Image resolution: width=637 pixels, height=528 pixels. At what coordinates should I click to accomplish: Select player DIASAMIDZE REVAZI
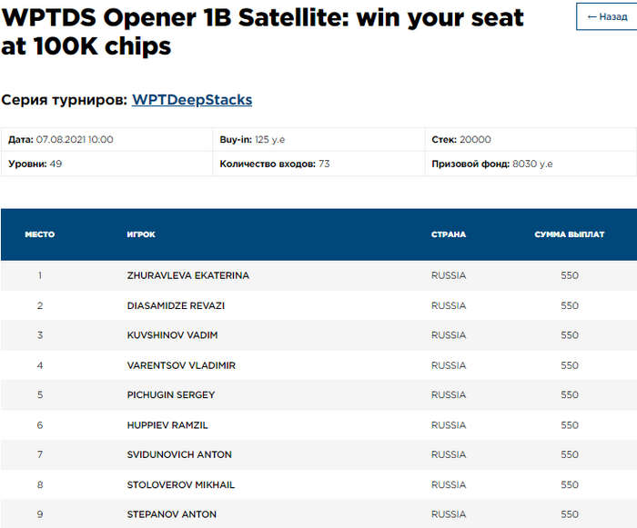pyautogui.click(x=176, y=305)
